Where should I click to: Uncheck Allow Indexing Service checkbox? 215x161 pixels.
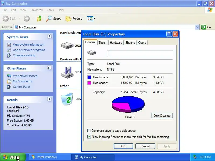point(89,137)
